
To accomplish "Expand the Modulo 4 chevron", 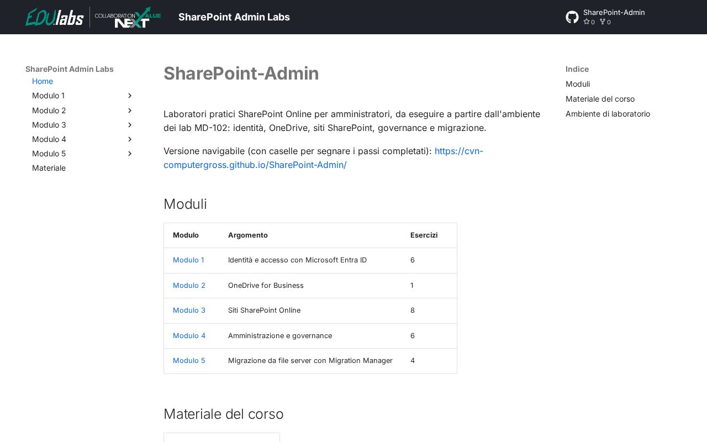I will [130, 139].
